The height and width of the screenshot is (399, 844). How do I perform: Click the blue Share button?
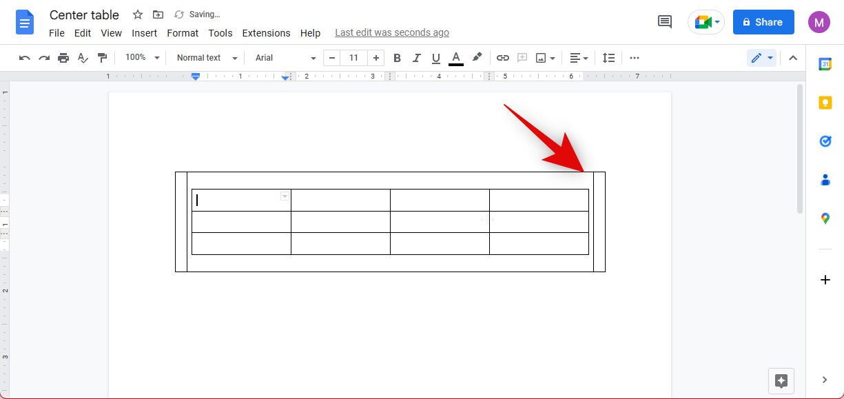point(763,22)
